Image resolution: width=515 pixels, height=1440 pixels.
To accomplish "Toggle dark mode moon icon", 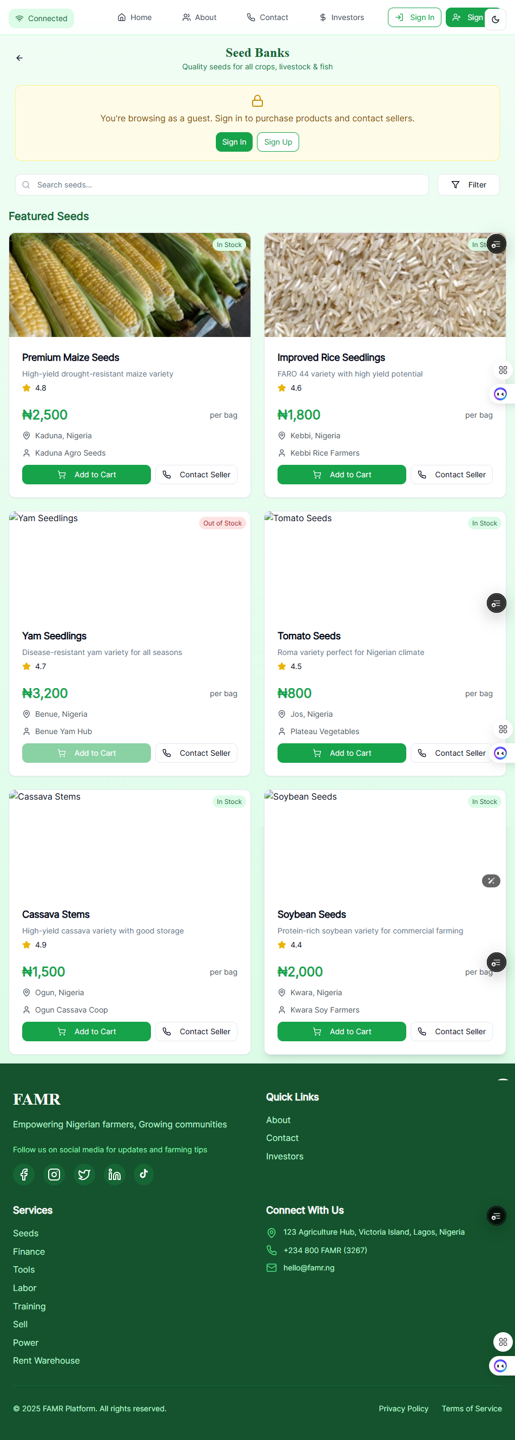I will click(495, 20).
